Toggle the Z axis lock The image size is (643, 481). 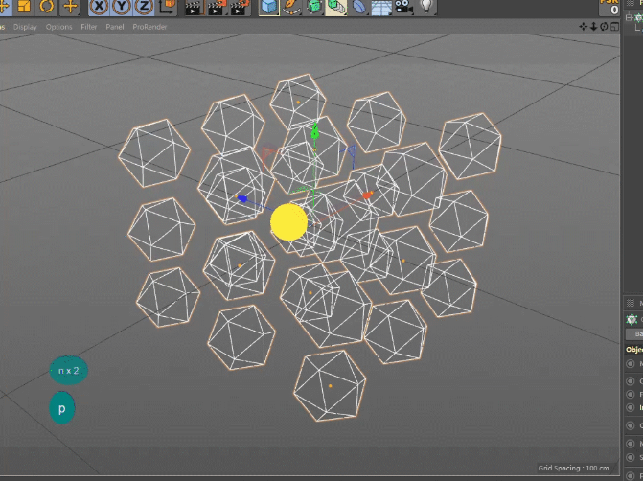(144, 7)
